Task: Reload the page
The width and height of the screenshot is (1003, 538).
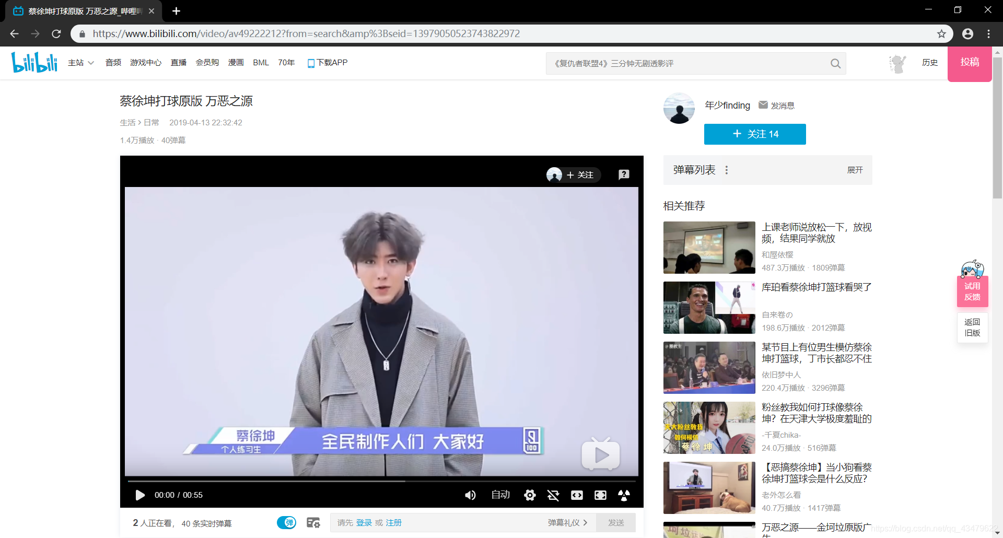Action: [56, 33]
